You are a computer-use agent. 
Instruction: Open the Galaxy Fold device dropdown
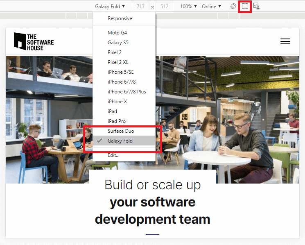point(110,7)
